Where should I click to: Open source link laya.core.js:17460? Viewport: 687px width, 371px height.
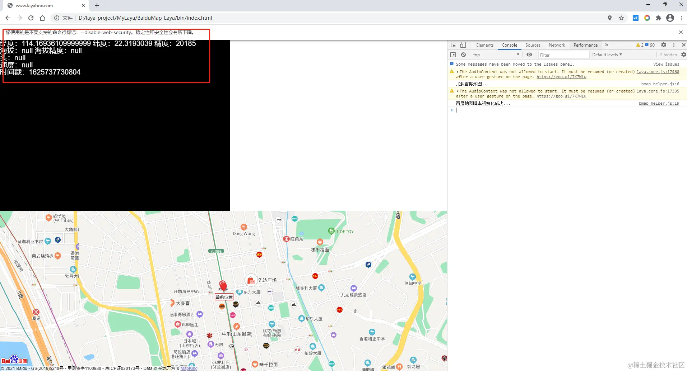658,72
